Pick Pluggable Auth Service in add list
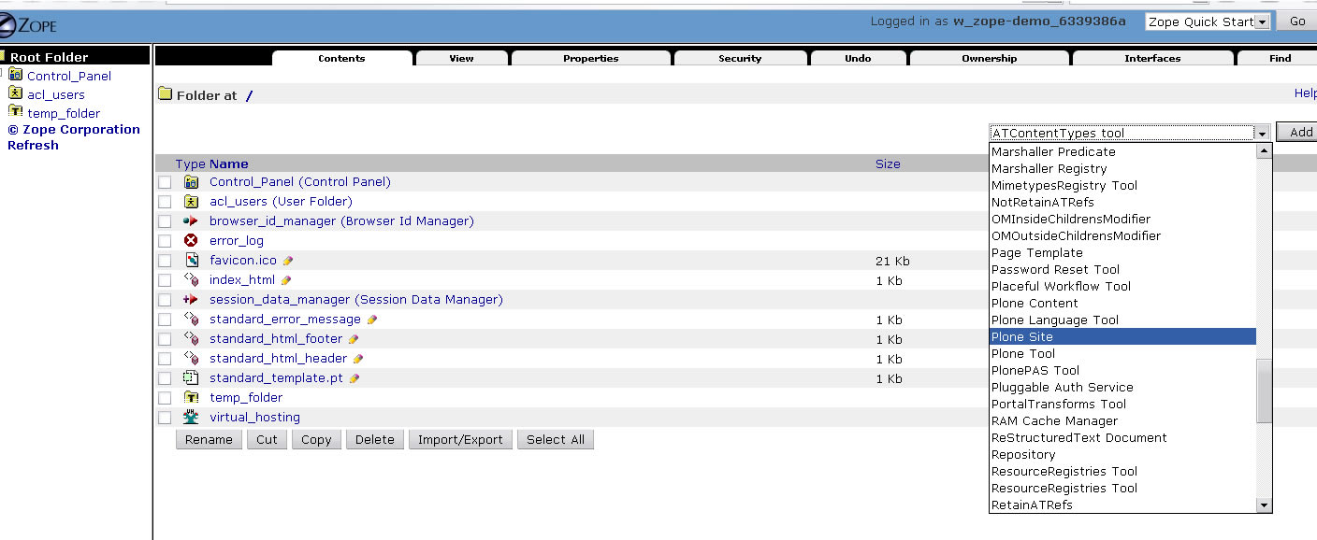Image resolution: width=1317 pixels, height=540 pixels. pos(1122,387)
